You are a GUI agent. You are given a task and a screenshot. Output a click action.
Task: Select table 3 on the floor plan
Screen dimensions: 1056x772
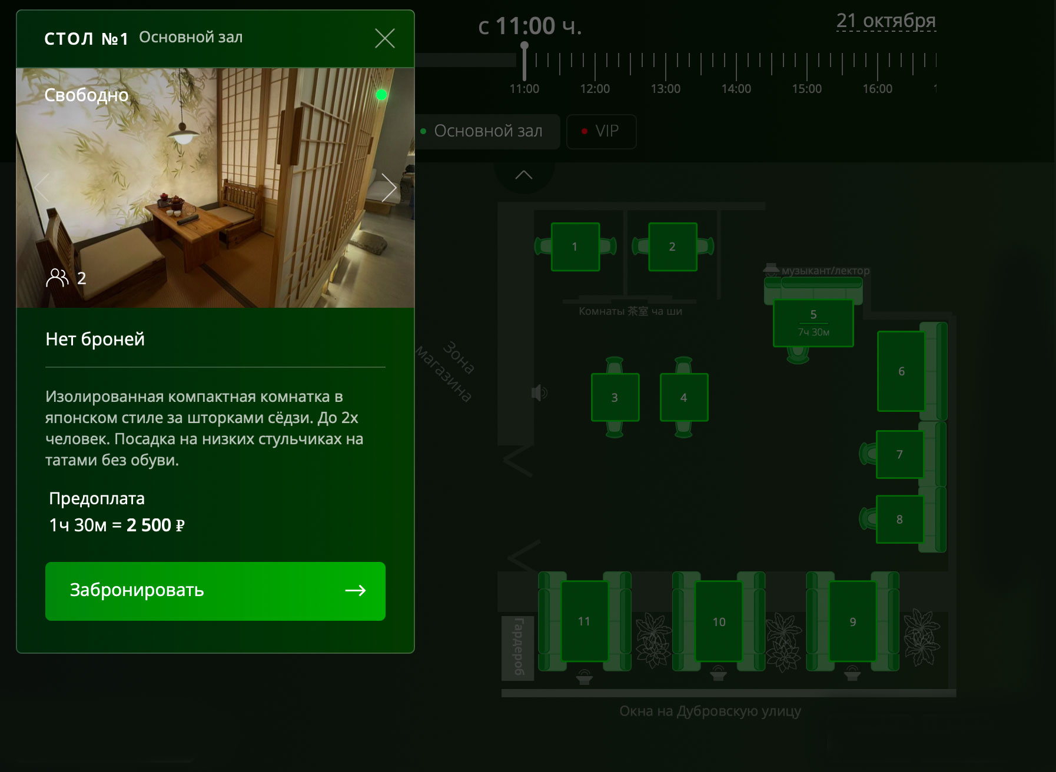click(x=615, y=398)
